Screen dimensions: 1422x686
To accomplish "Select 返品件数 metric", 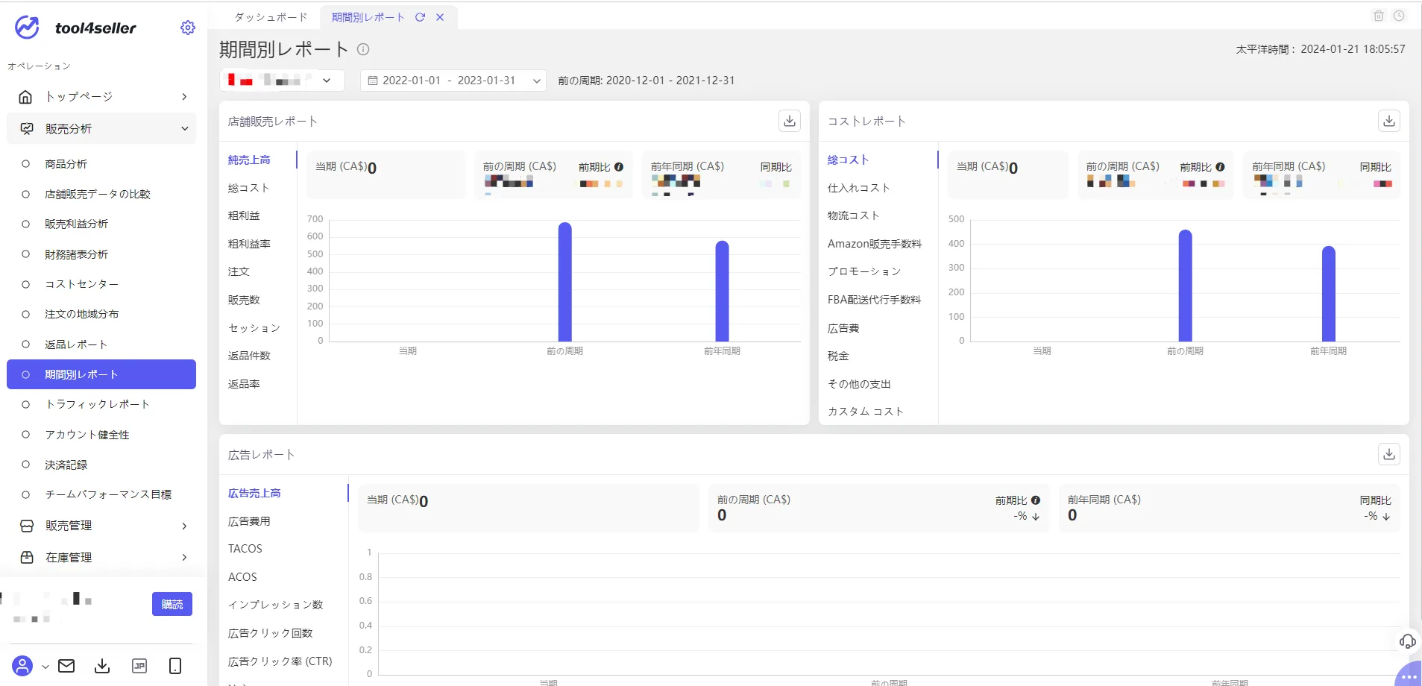I will click(x=249, y=356).
